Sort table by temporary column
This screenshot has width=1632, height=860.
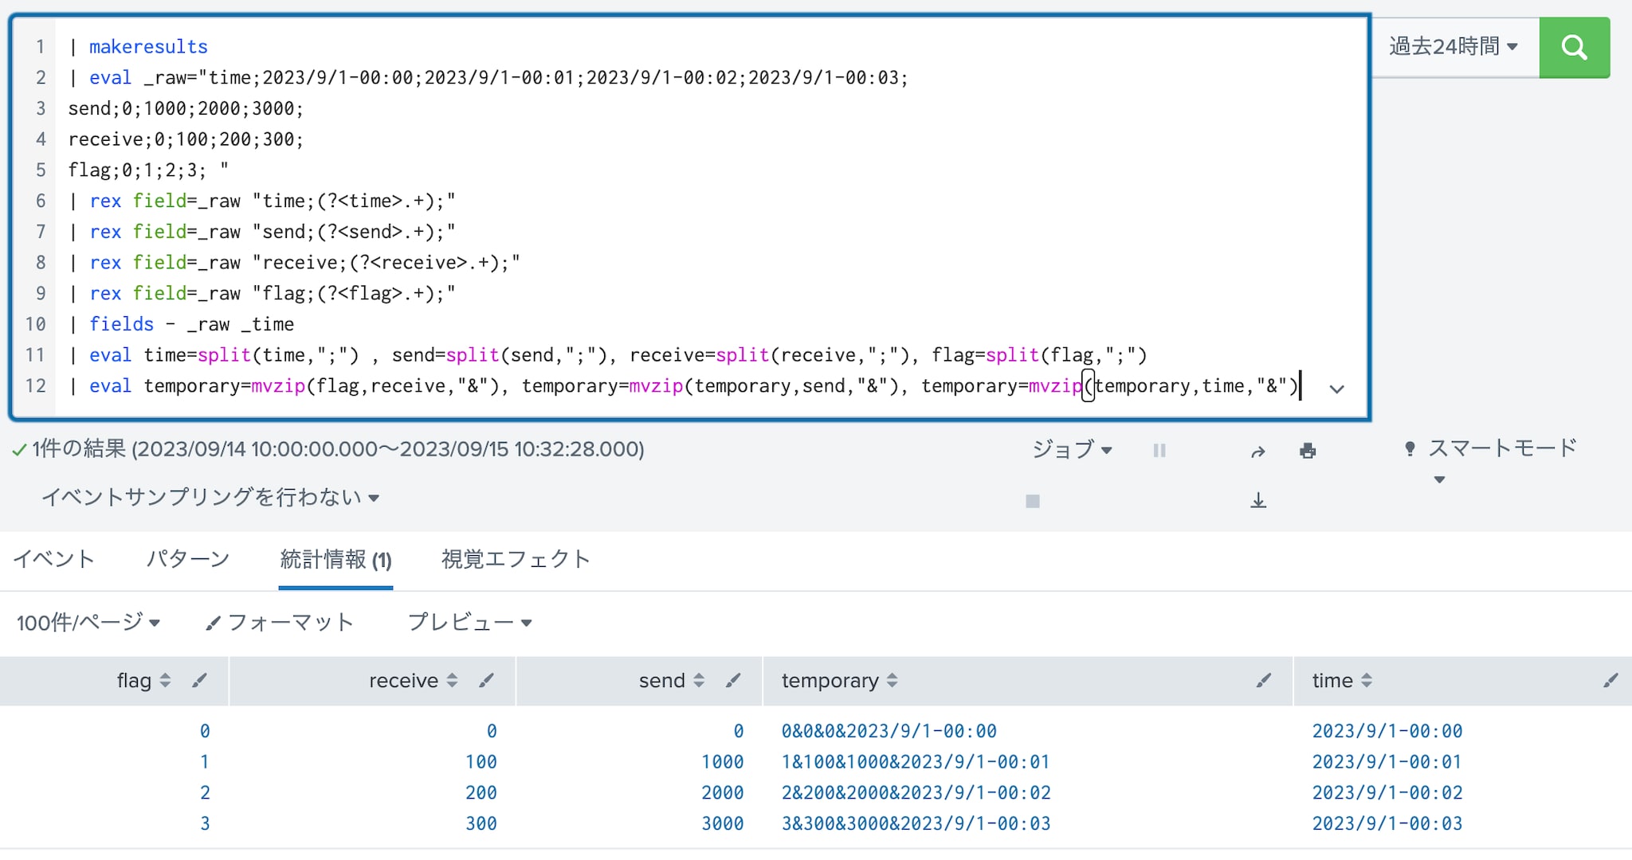pos(840,681)
